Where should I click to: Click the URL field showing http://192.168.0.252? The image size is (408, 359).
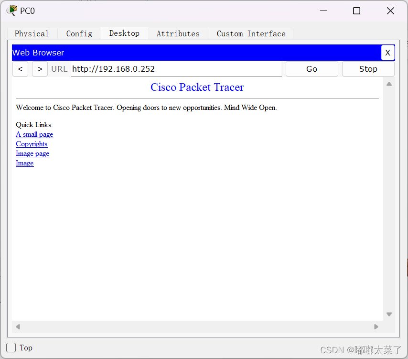176,69
